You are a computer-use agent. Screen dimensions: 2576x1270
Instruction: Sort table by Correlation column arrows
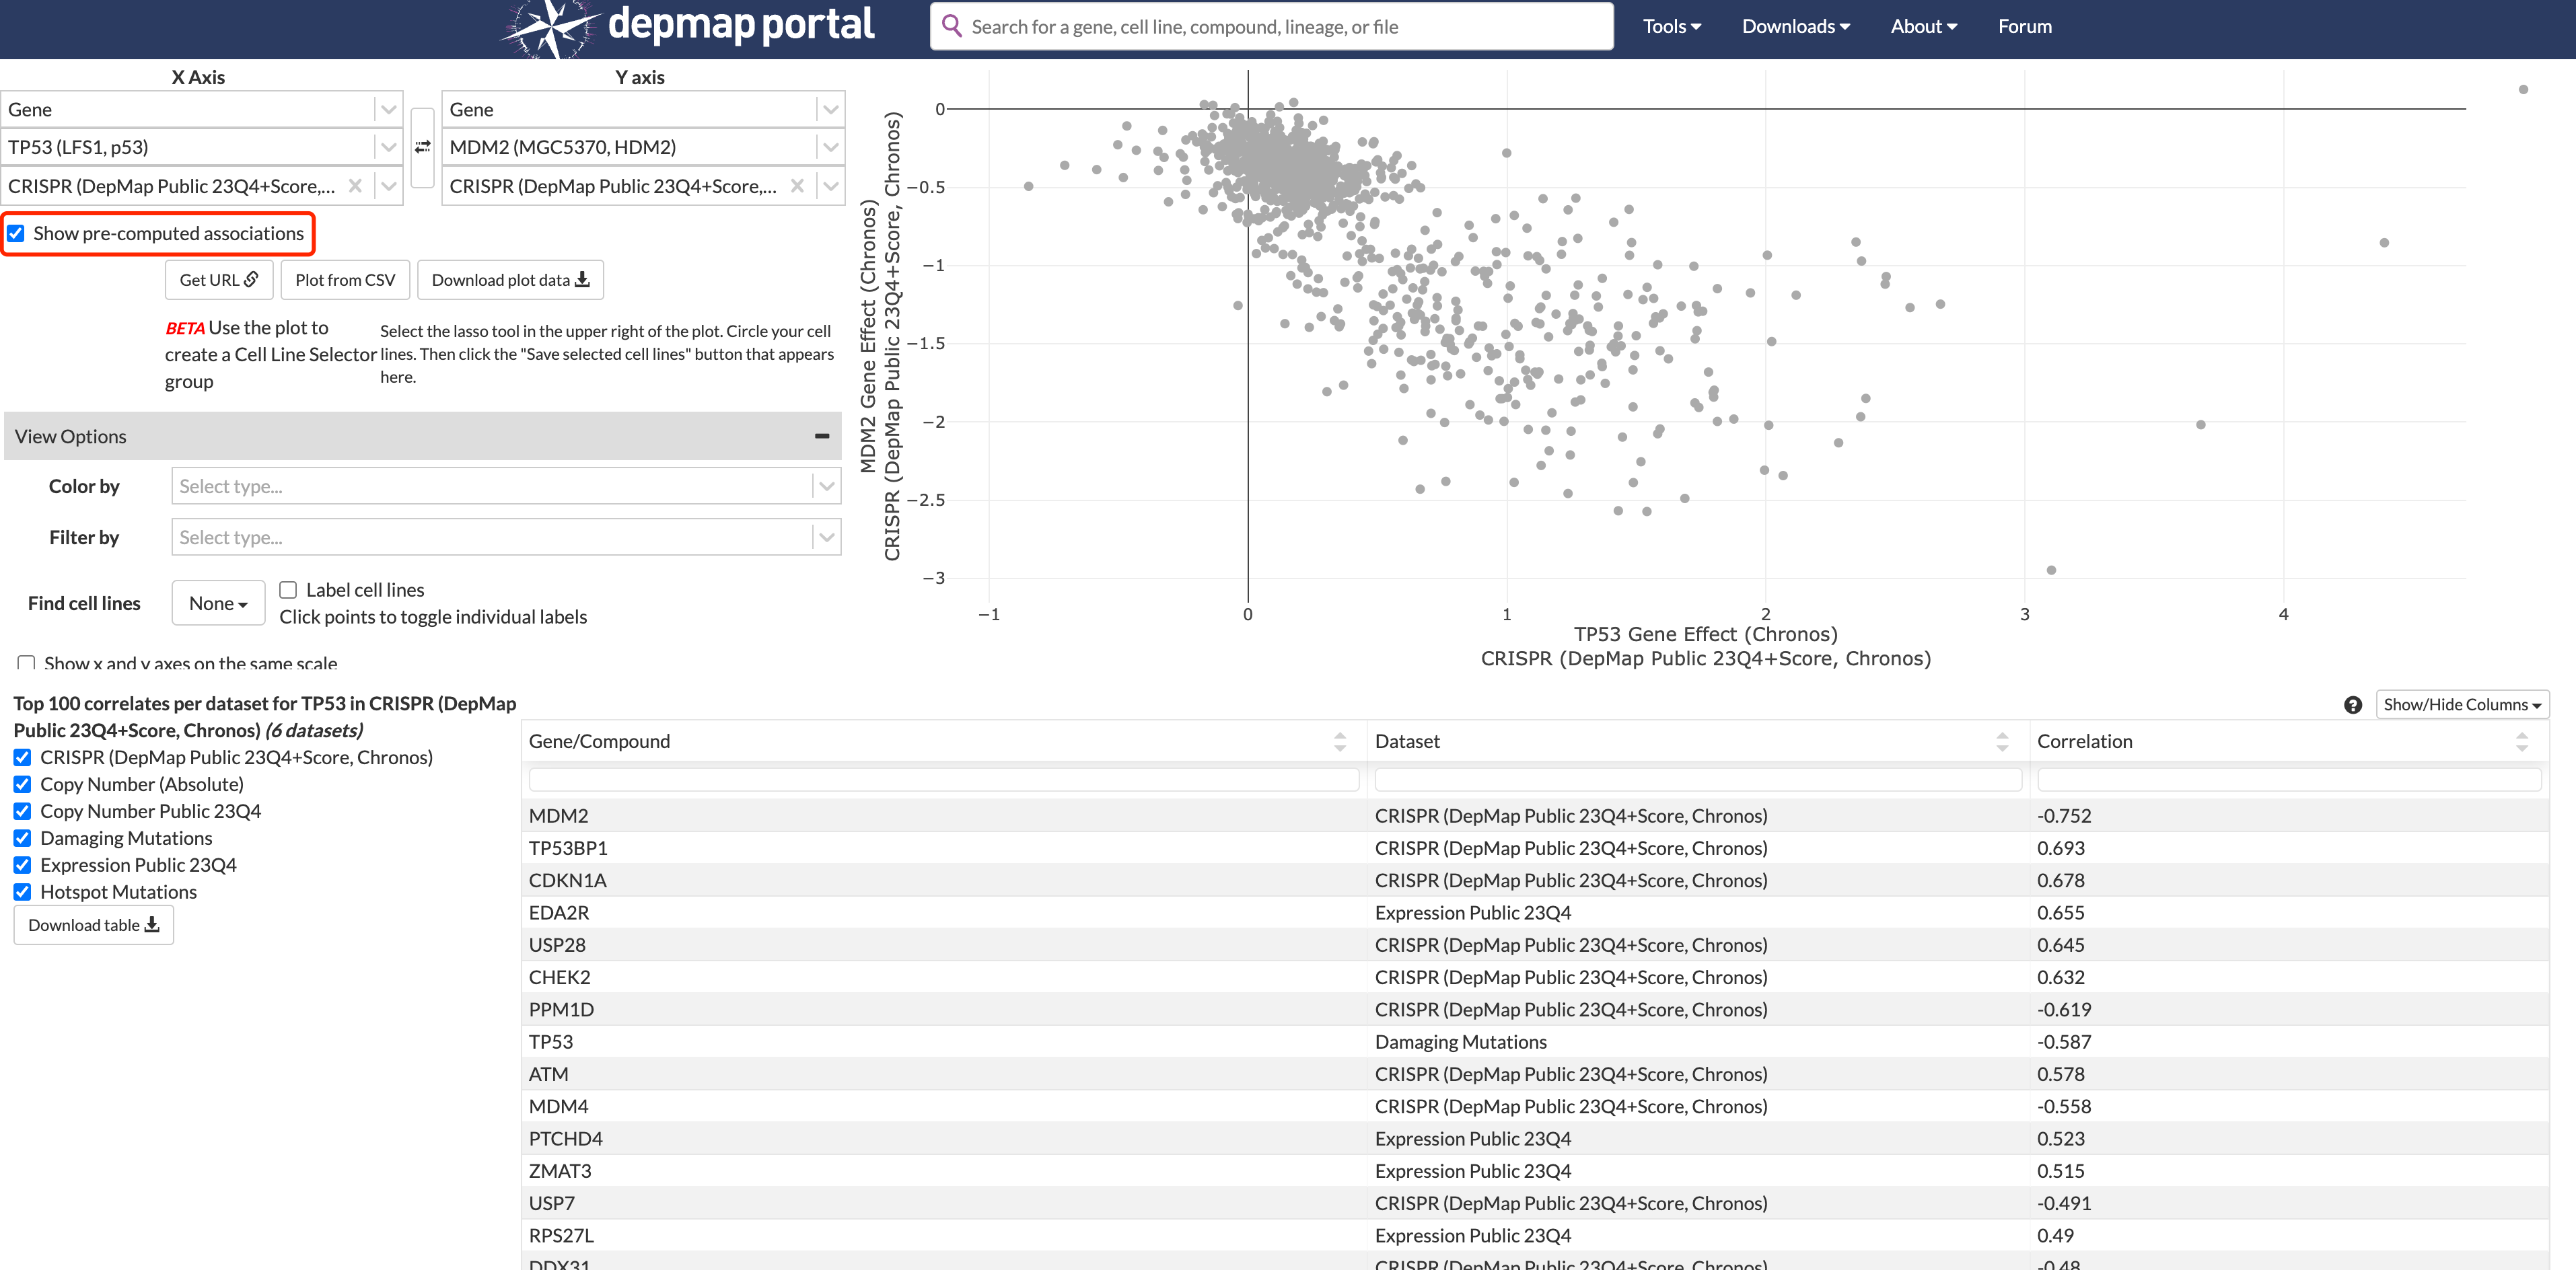pos(2521,741)
